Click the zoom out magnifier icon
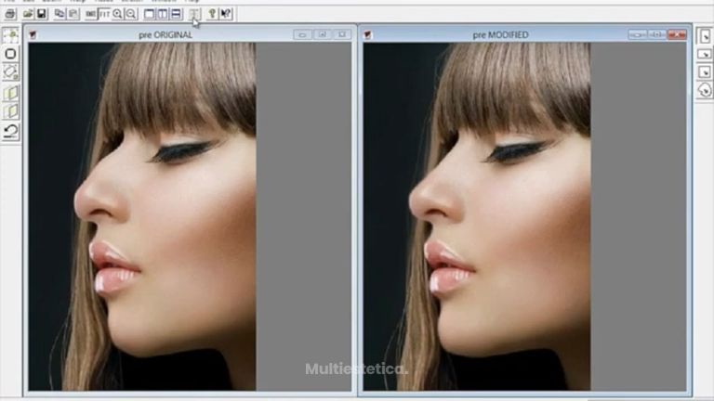Image resolution: width=714 pixels, height=401 pixels. tap(132, 14)
